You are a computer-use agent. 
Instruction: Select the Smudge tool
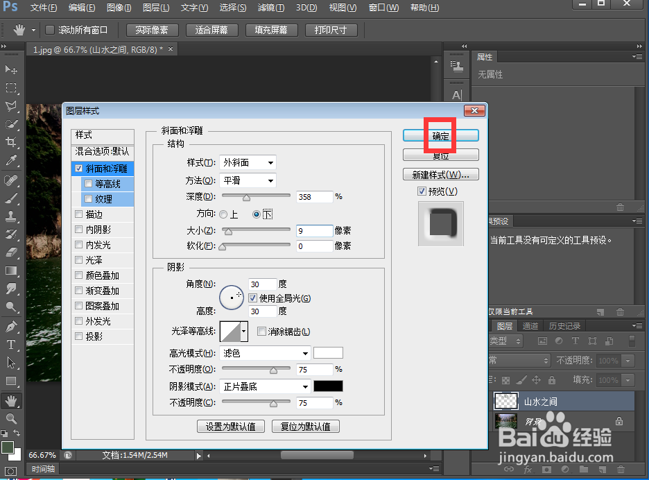coord(11,289)
